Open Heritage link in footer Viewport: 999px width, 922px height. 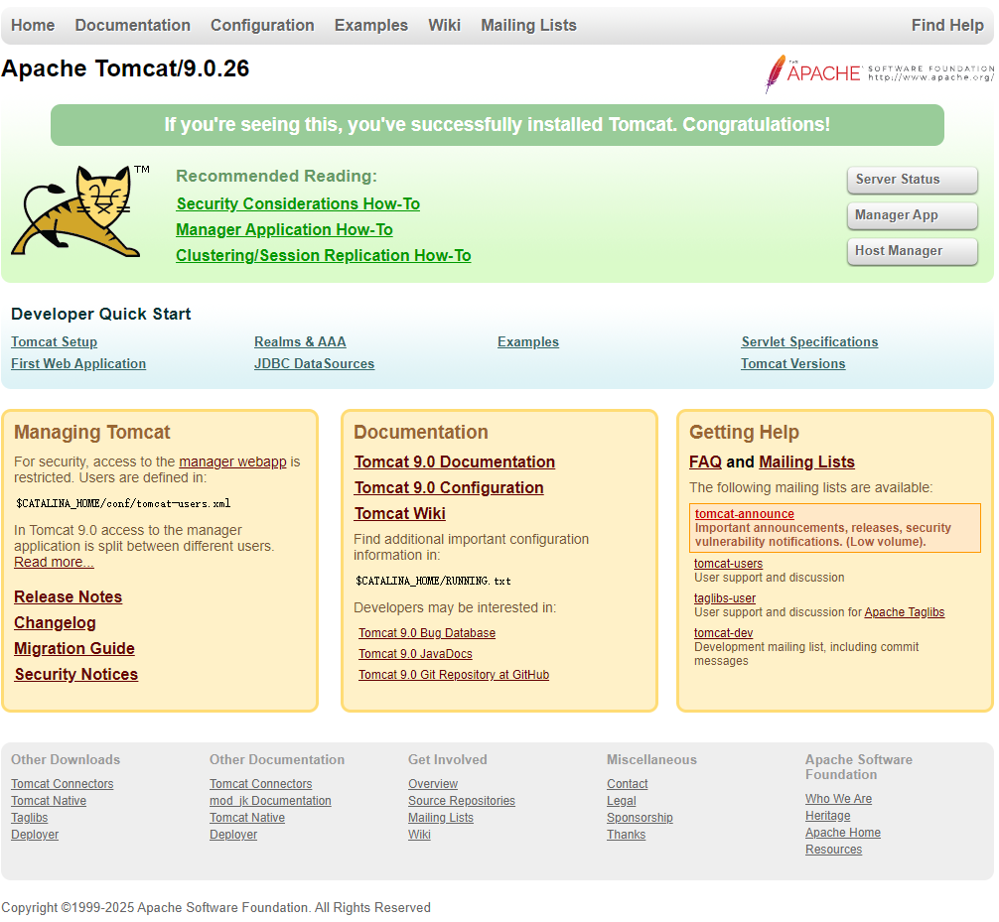tap(828, 816)
